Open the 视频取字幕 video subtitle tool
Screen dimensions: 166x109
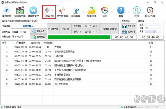pyautogui.click(x=20, y=12)
